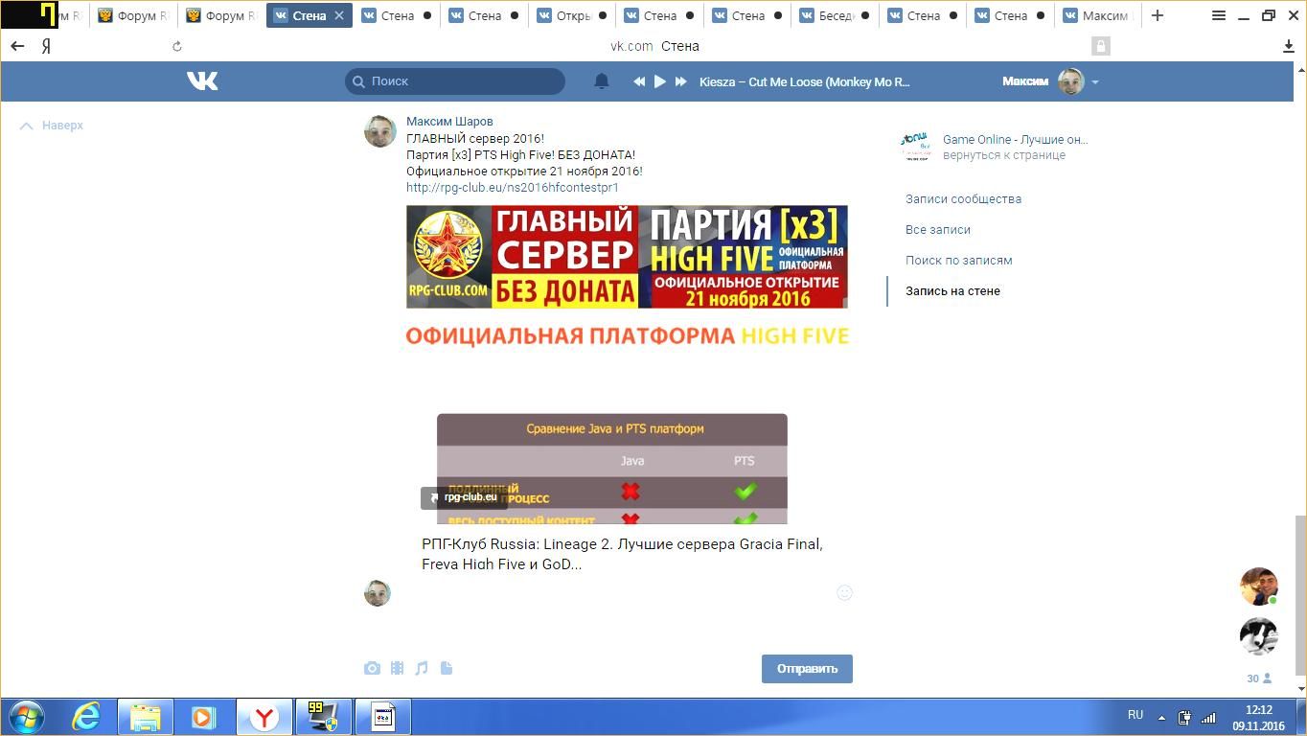This screenshot has width=1307, height=736.
Task: Click the vk.com address bar
Action: coord(654,46)
